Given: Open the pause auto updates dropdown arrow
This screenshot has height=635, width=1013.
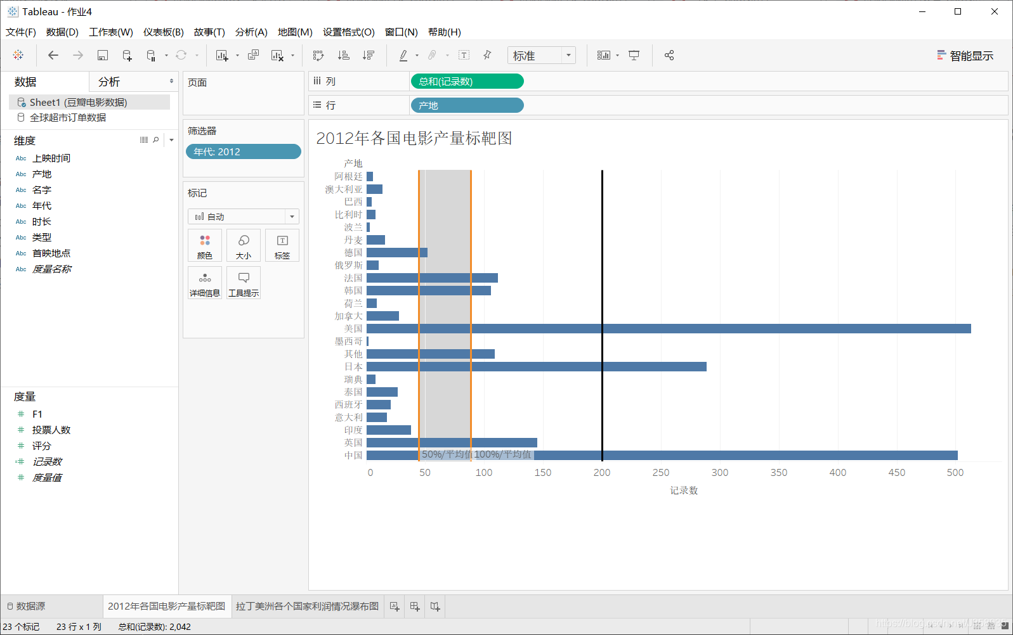Looking at the screenshot, I should [x=166, y=55].
